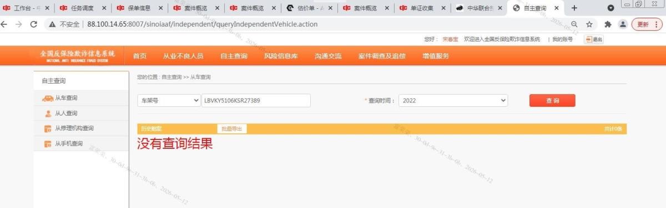Image resolution: width=666 pixels, height=208 pixels.
Task: Open the 从业不良人员 nav menu
Action: point(183,56)
